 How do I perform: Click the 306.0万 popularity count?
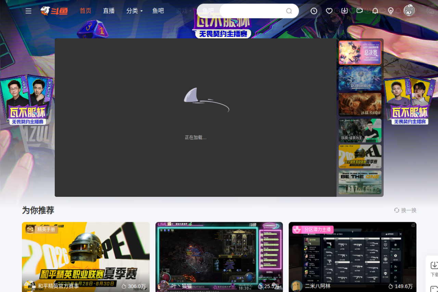point(134,286)
